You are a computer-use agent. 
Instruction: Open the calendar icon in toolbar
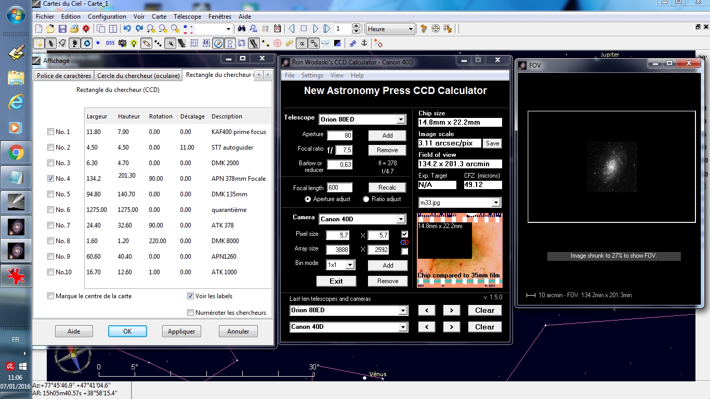click(x=277, y=29)
